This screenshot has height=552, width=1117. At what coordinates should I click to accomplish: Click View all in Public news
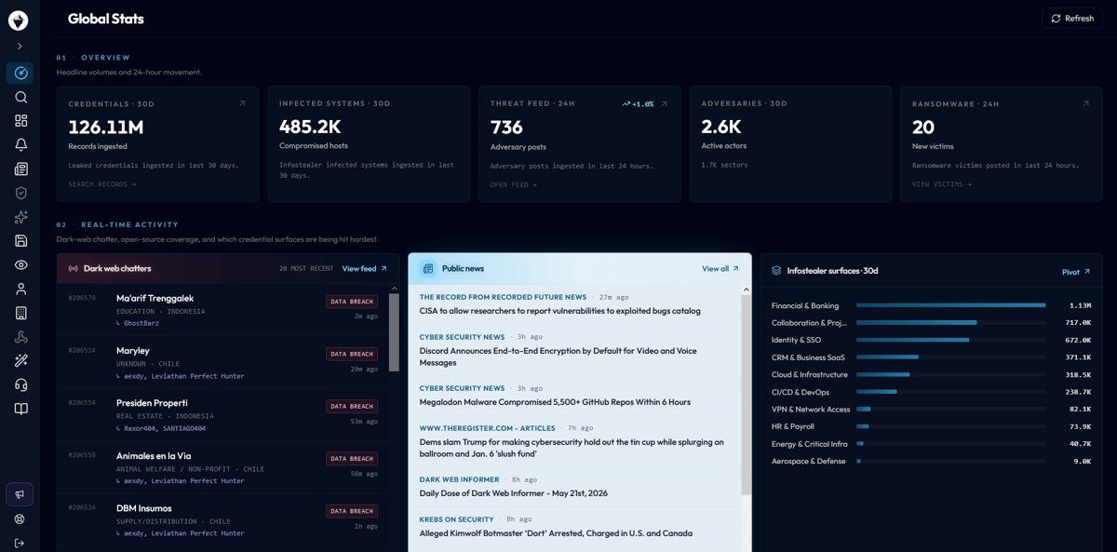coord(720,268)
